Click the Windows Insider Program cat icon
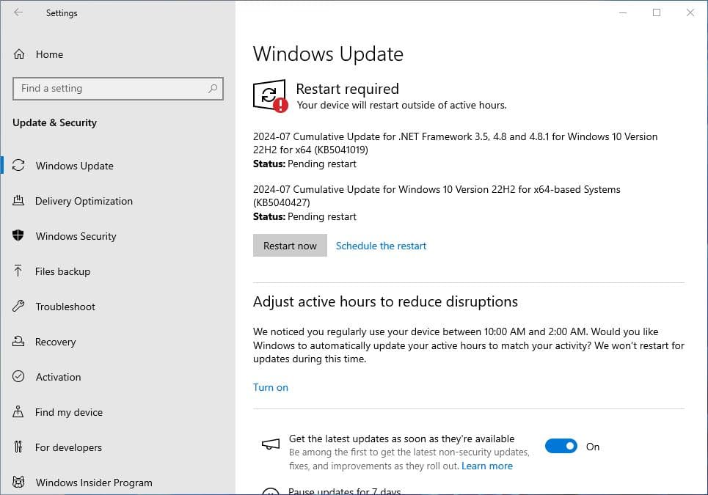 point(18,482)
